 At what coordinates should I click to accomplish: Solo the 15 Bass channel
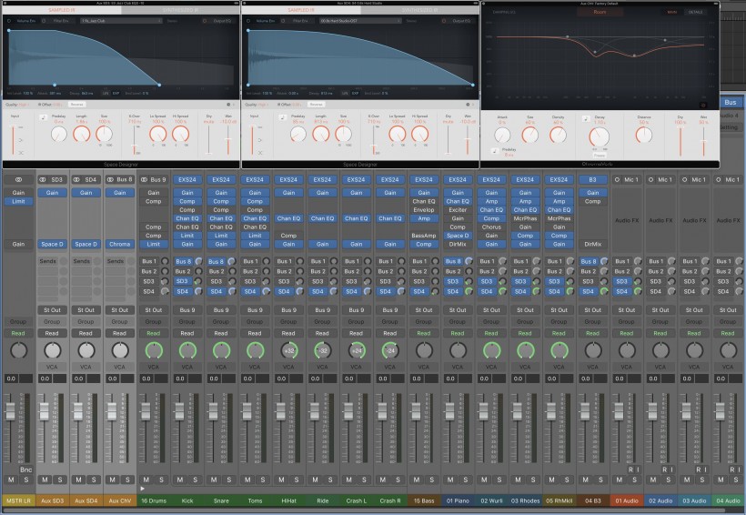tap(430, 480)
